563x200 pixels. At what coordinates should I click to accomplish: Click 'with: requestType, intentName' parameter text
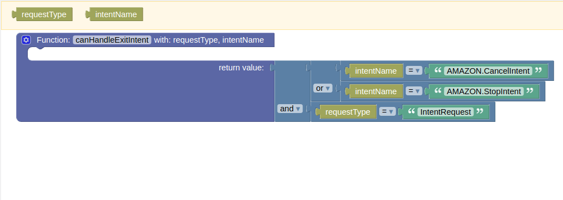click(209, 40)
